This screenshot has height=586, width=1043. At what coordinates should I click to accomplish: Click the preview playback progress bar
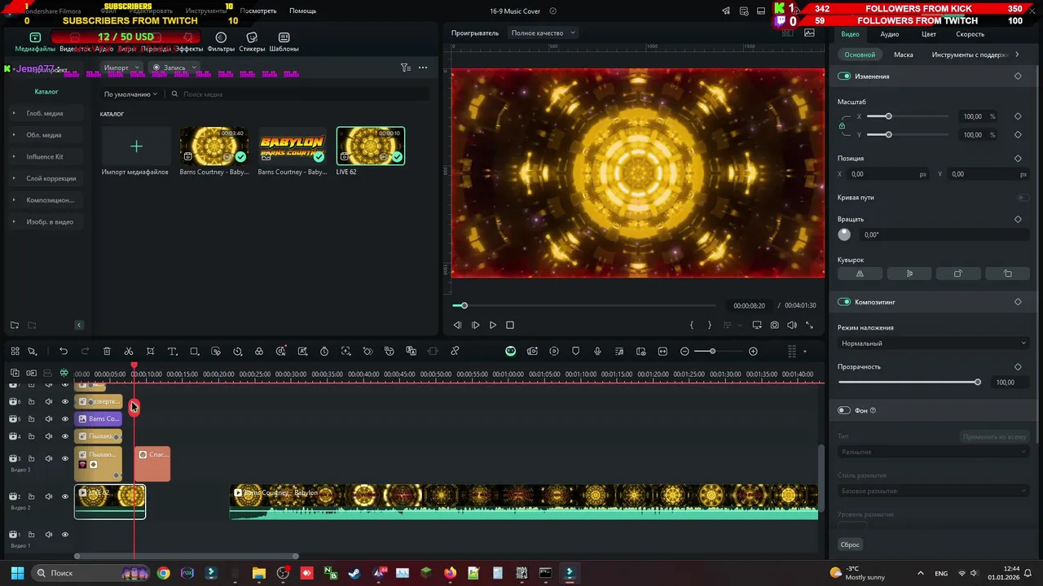click(584, 305)
